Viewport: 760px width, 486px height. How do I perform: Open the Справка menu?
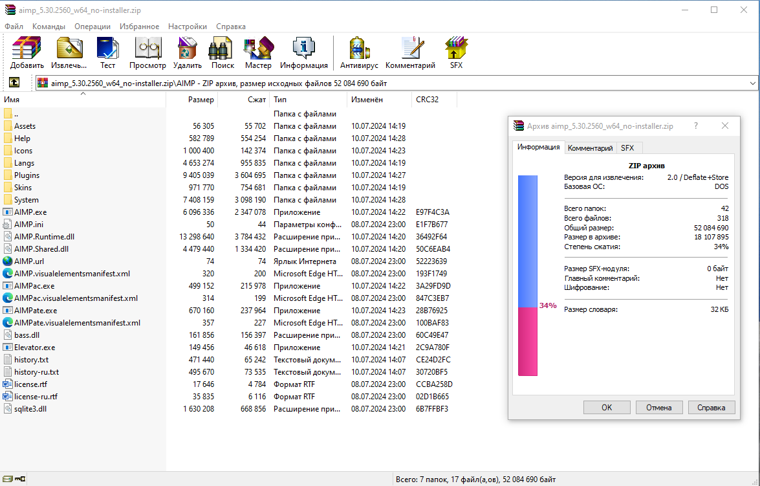(x=231, y=26)
